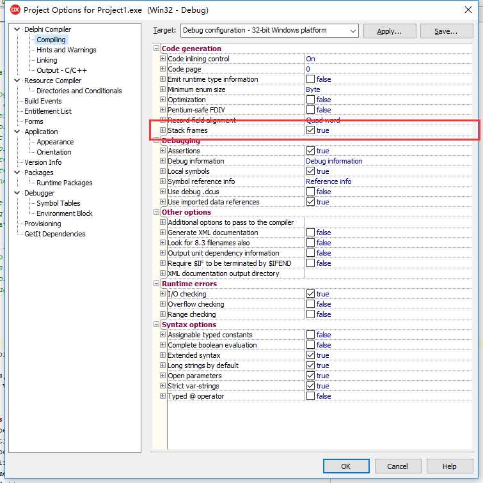Click the DX application icon in title bar
The width and height of the screenshot is (483, 483).
coord(15,10)
